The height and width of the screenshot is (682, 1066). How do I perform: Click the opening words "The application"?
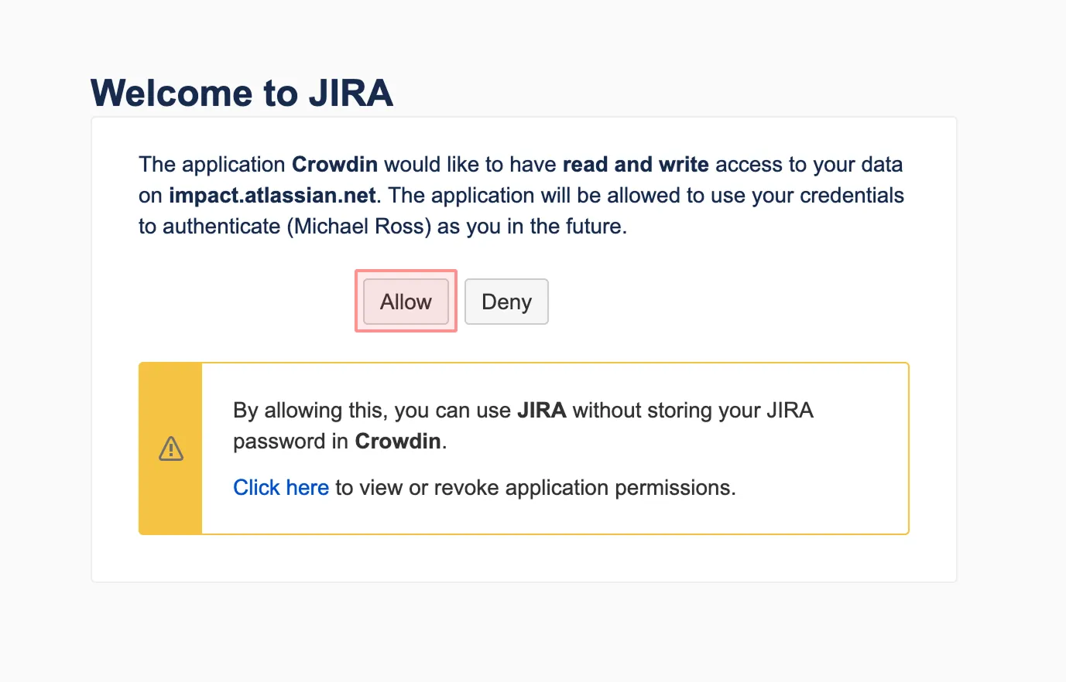coord(212,165)
